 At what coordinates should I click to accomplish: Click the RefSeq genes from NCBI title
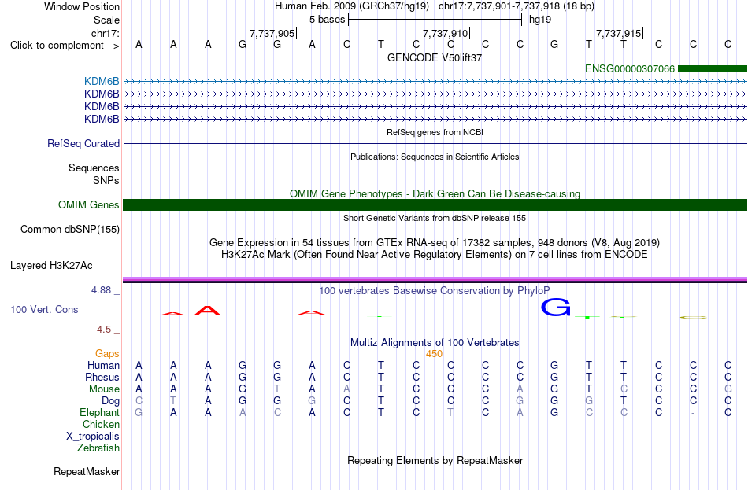click(x=435, y=132)
